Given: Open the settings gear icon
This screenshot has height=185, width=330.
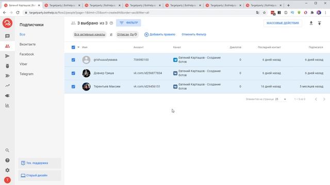Looking at the screenshot, I should point(7,170).
